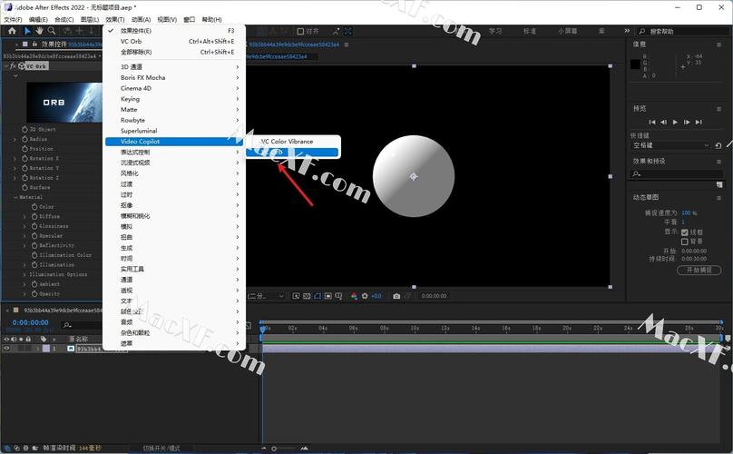
Task: Select the Zoom magnifier tool
Action: [x=52, y=31]
